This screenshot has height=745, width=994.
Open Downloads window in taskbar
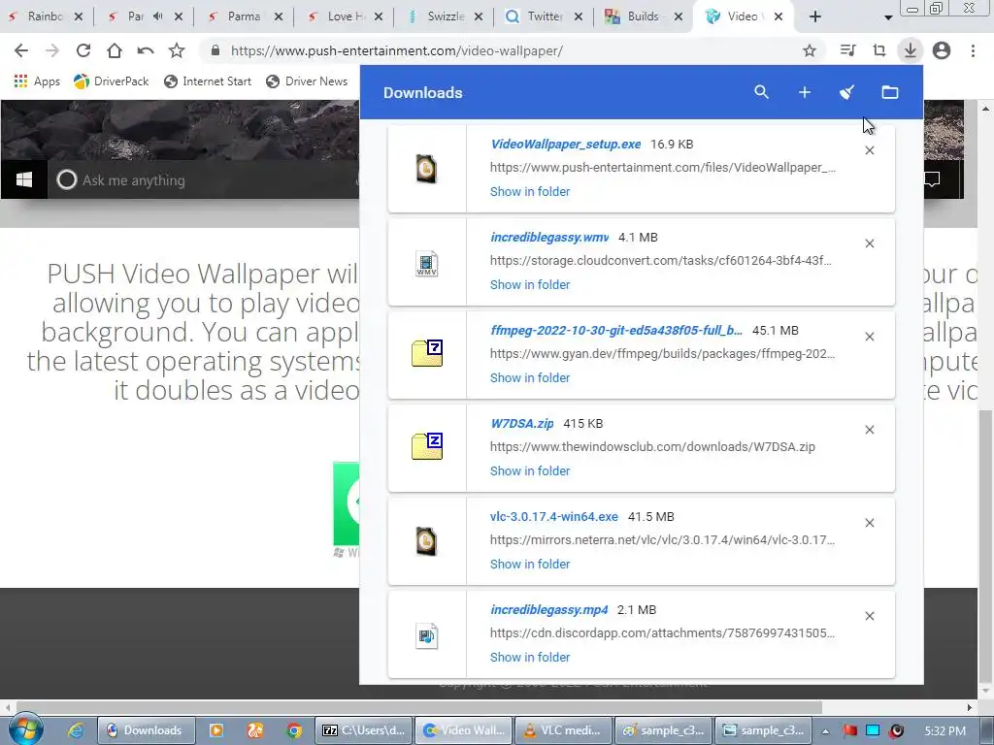point(146,730)
